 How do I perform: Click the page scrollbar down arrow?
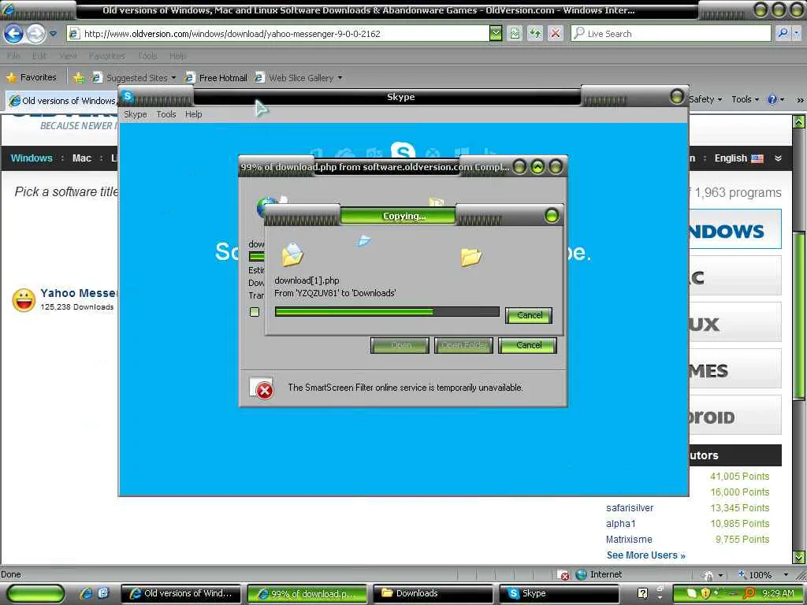tap(799, 557)
